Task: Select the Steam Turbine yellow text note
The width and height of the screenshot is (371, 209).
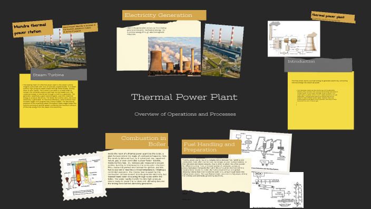Action: pyautogui.click(x=48, y=101)
